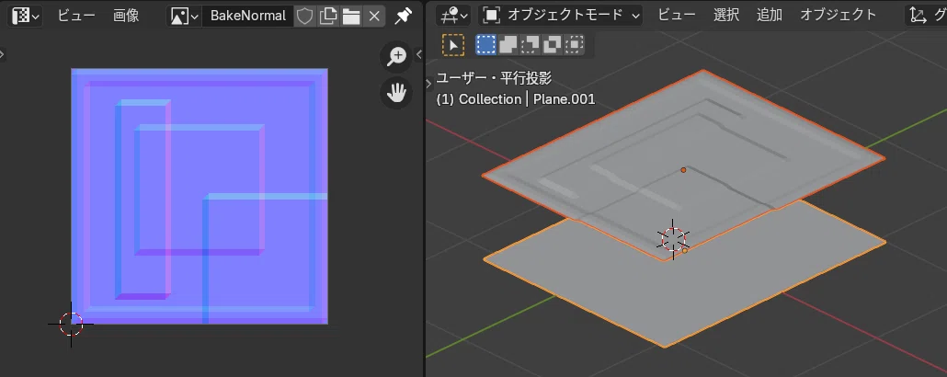
Task: Open the 選択 menu
Action: pos(726,16)
